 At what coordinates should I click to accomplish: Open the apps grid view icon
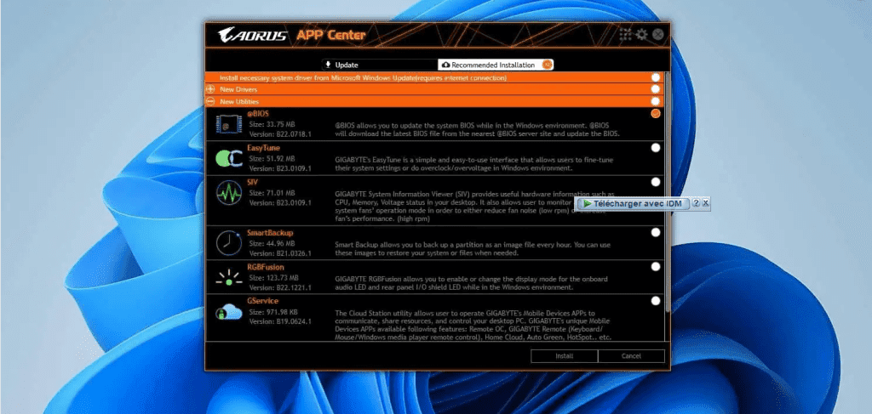point(625,35)
